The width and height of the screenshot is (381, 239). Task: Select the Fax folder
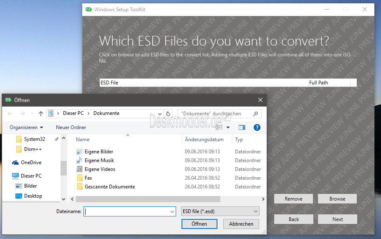click(88, 178)
